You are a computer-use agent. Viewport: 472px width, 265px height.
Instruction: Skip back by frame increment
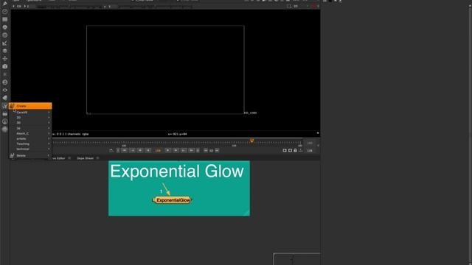(x=206, y=150)
